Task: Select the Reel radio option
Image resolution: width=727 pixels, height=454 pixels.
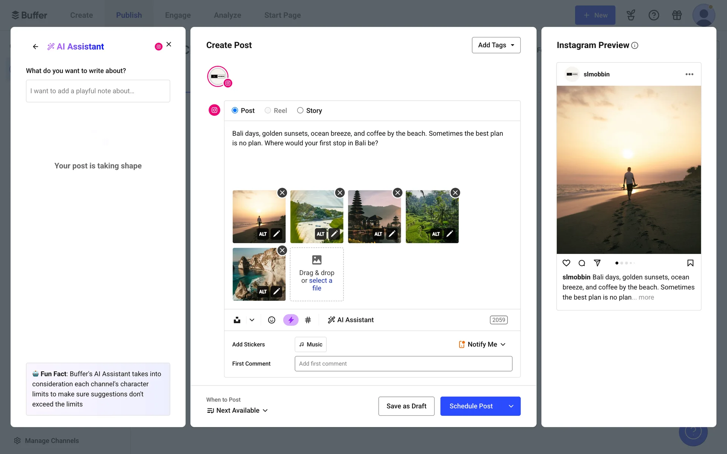Action: [x=268, y=110]
